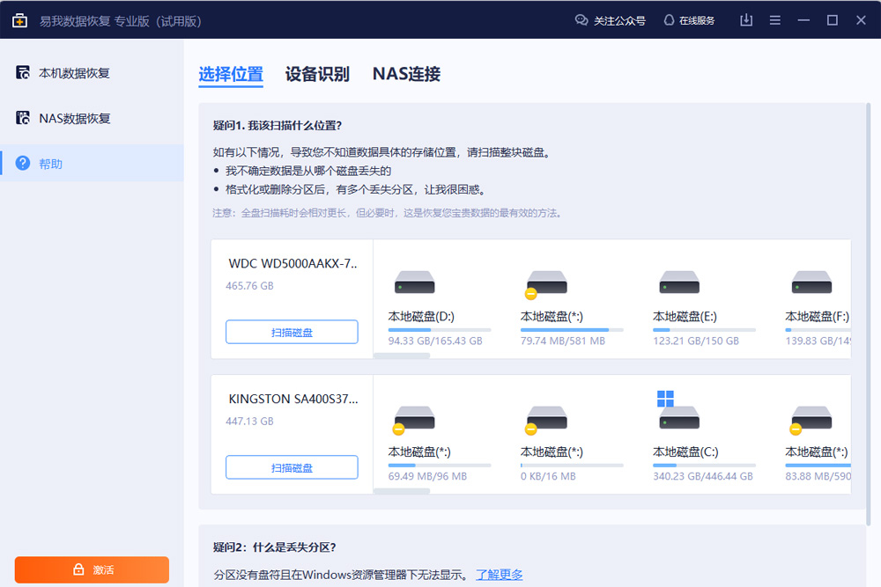Click the 帮助 help icon in sidebar
The image size is (881, 587).
(23, 163)
